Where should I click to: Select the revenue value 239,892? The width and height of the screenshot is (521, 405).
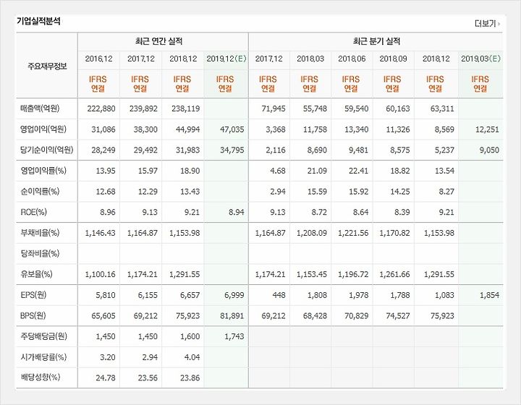point(143,108)
